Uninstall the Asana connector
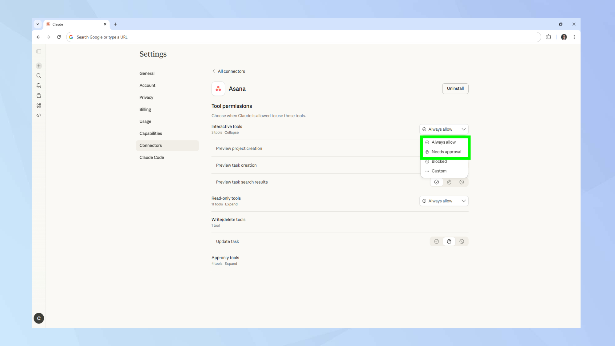 tap(455, 89)
